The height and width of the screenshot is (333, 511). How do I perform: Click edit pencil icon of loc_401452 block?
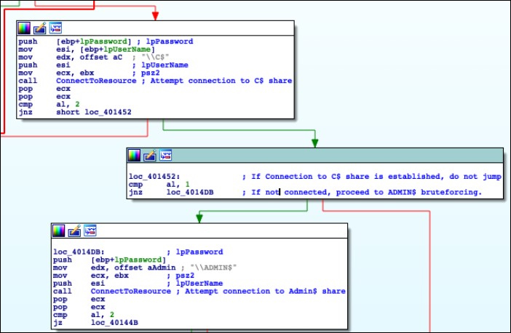point(150,156)
